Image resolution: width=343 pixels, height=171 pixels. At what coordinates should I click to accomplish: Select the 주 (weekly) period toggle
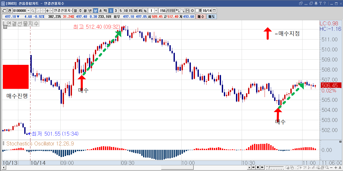[80, 11]
